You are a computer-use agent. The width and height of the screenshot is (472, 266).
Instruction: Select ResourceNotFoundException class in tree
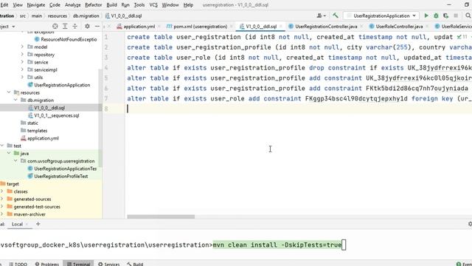point(66,39)
